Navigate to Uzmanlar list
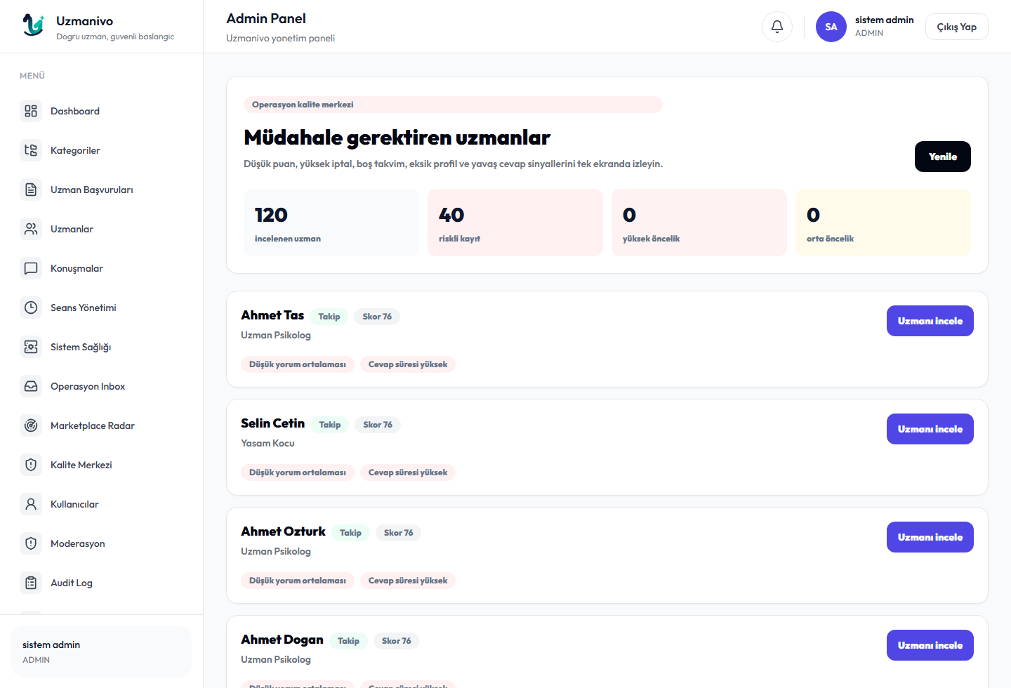Image resolution: width=1011 pixels, height=688 pixels. pos(101,229)
